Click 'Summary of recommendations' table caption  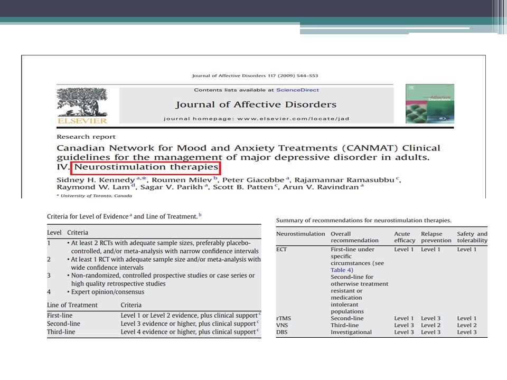(363, 221)
